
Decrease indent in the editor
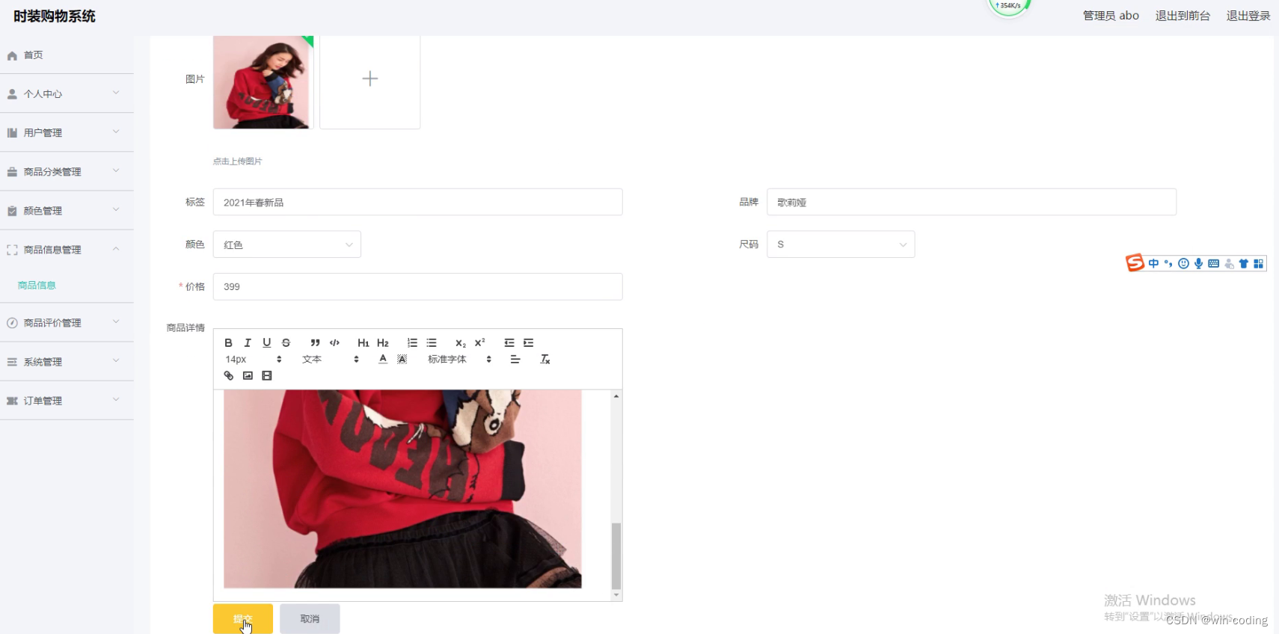[x=509, y=342]
